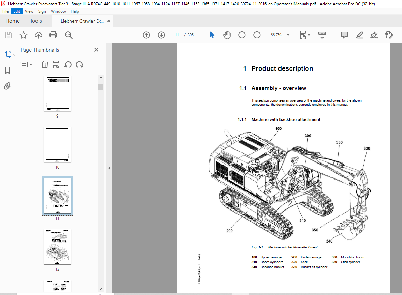Click the fit page width icon

303,35
